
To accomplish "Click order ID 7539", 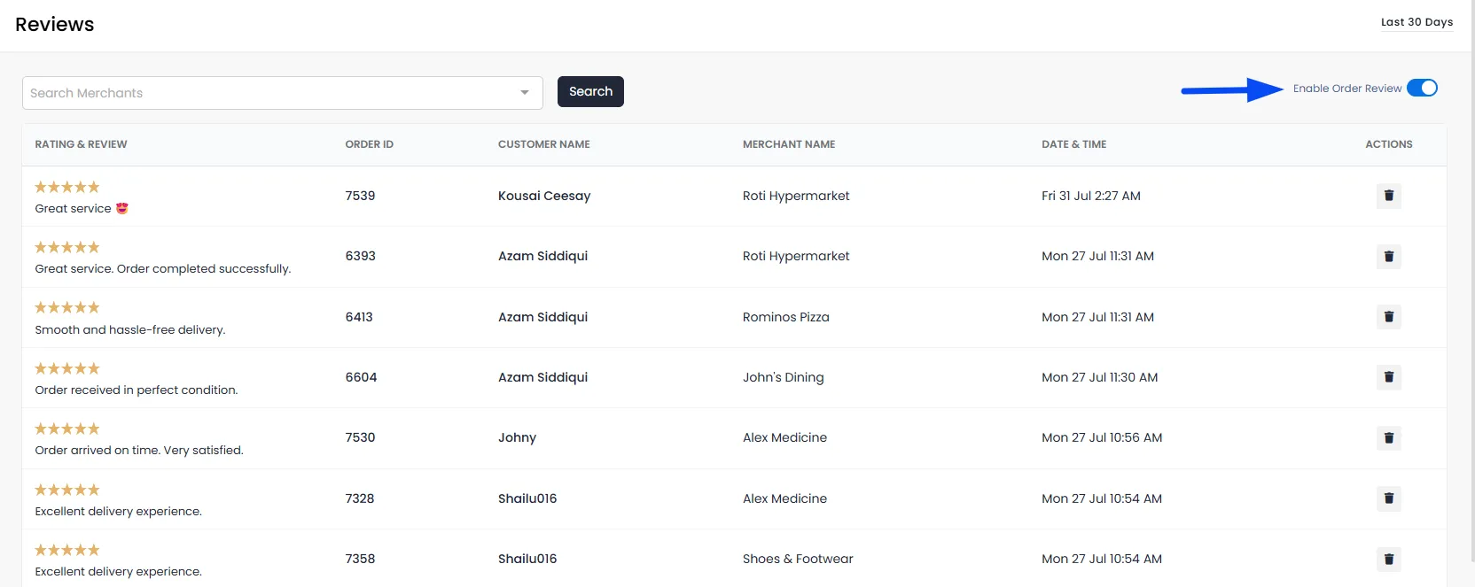I will point(360,196).
